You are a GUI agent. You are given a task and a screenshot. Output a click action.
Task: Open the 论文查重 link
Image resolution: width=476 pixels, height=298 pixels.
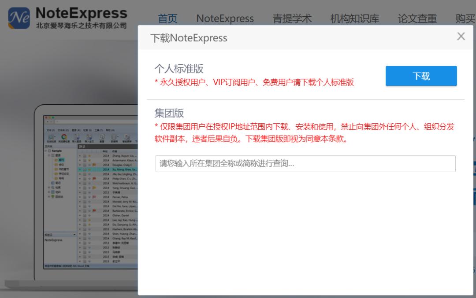point(417,18)
